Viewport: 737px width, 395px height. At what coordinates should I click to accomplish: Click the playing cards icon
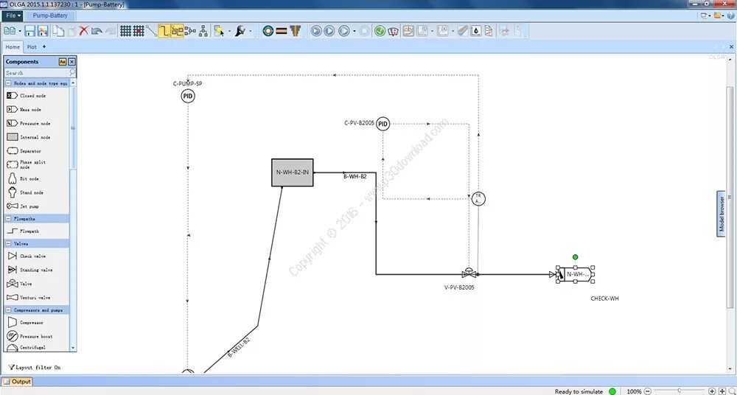pos(393,31)
